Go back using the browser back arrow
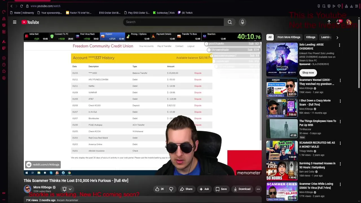 (11, 6)
